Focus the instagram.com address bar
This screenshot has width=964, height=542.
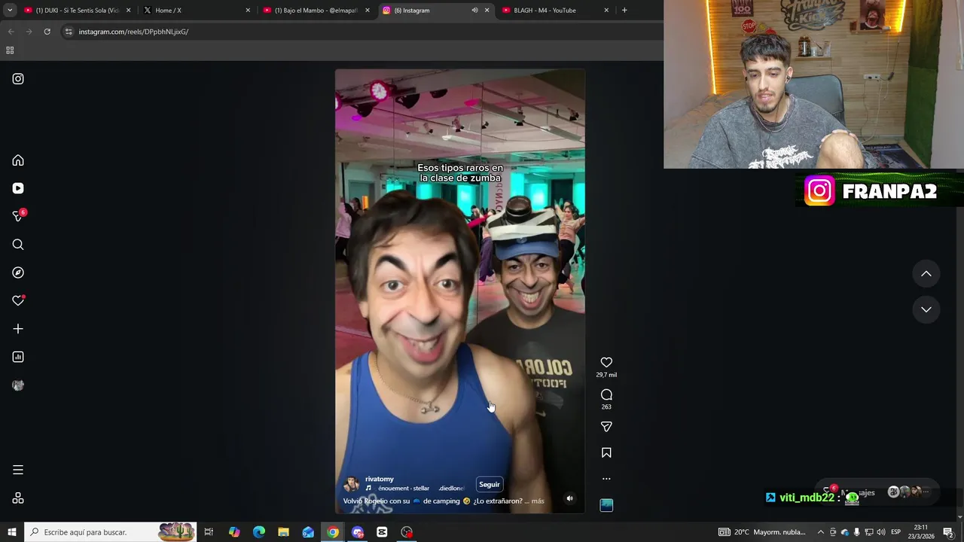pyautogui.click(x=361, y=32)
